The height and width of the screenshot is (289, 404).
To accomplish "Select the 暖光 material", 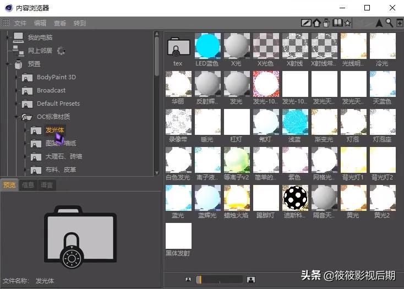I will (x=208, y=122).
